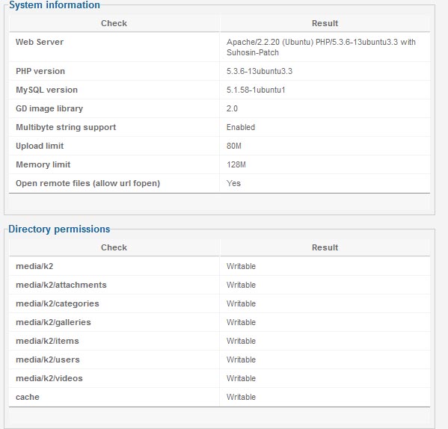Click the Apache/2.2.20 web server result text
The image size is (448, 429).
point(321,47)
